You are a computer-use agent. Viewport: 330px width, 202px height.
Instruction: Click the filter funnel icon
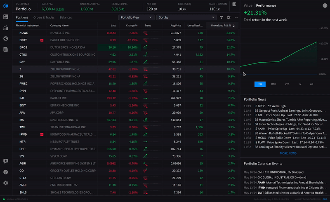click(222, 17)
